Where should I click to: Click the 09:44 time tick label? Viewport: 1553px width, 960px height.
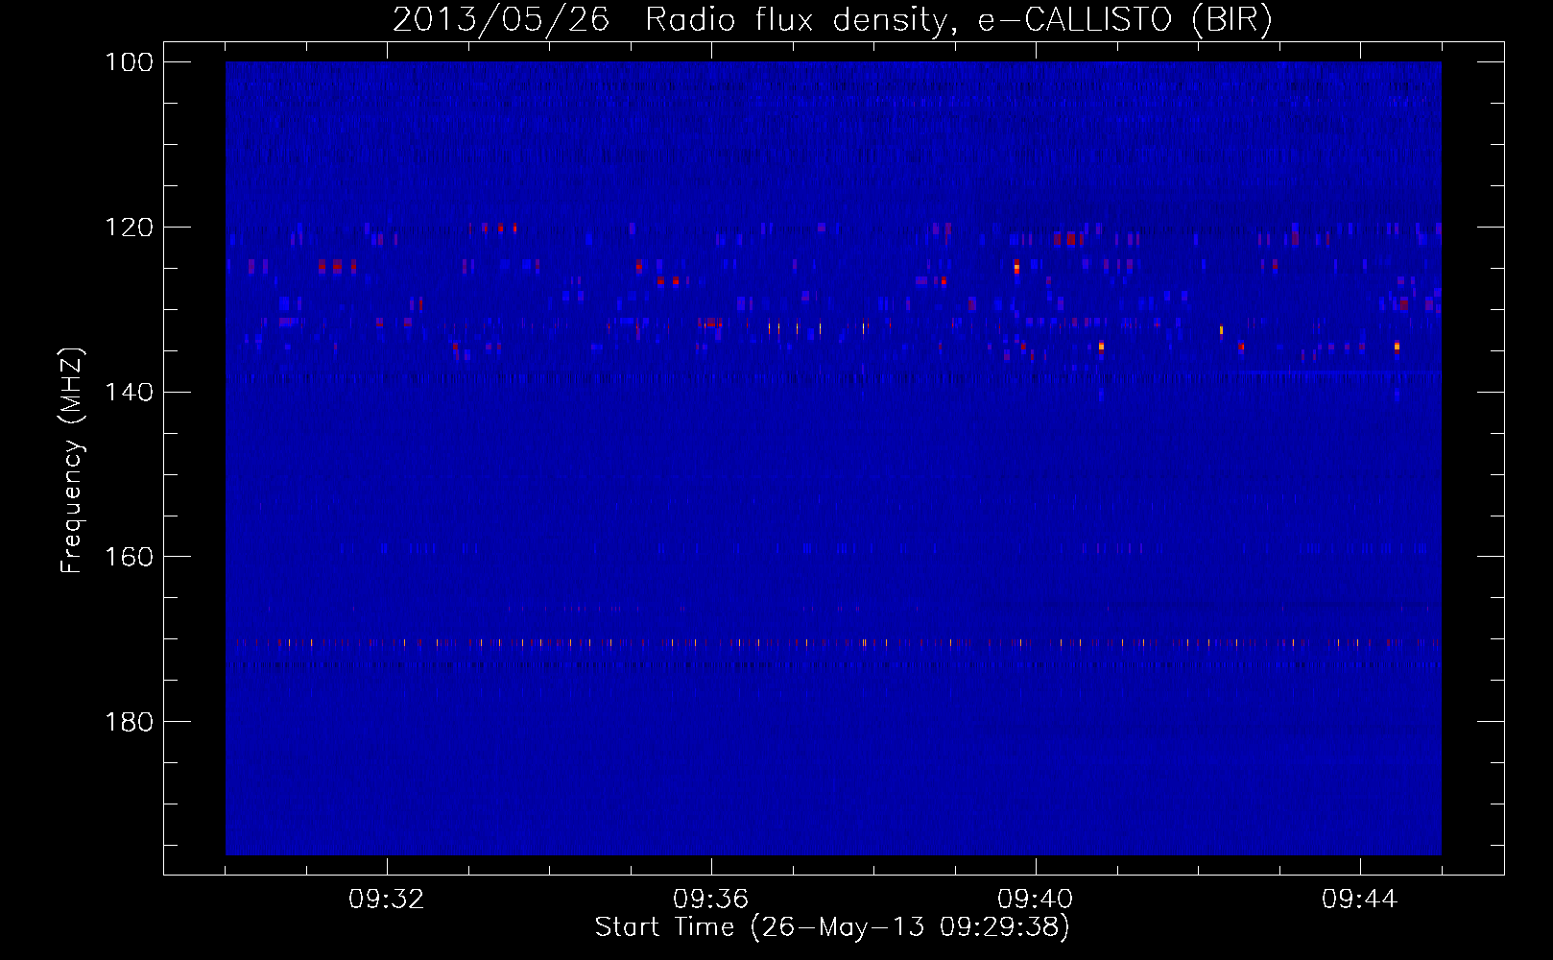[1360, 900]
